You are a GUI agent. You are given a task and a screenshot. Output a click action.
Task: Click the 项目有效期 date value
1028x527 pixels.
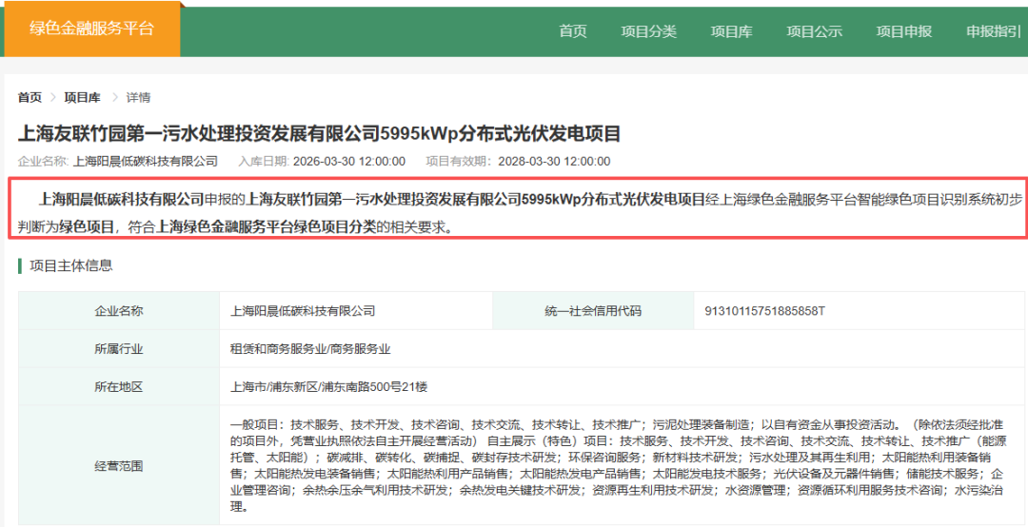click(554, 162)
